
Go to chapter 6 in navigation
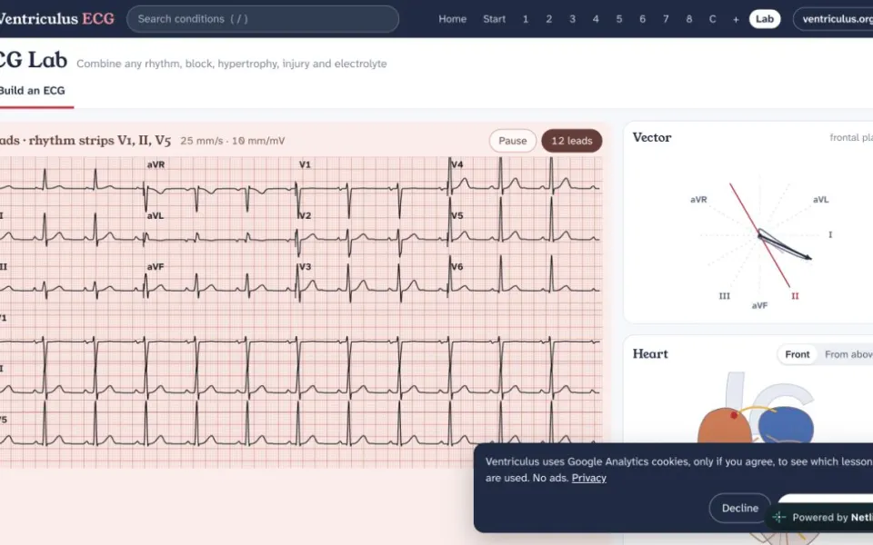[642, 19]
